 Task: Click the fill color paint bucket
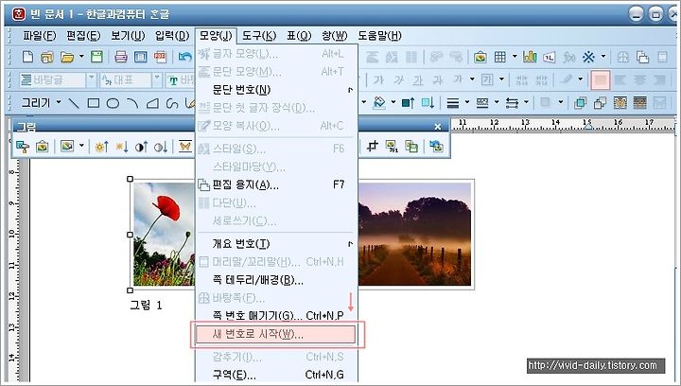point(379,103)
